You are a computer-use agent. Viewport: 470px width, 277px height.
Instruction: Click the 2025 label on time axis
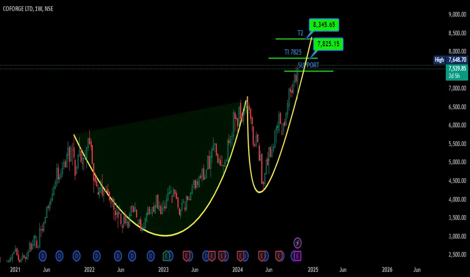click(x=313, y=269)
